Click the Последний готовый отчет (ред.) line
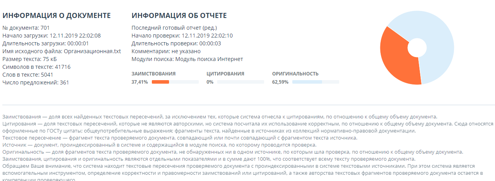The image size is (495, 181). coord(174,28)
